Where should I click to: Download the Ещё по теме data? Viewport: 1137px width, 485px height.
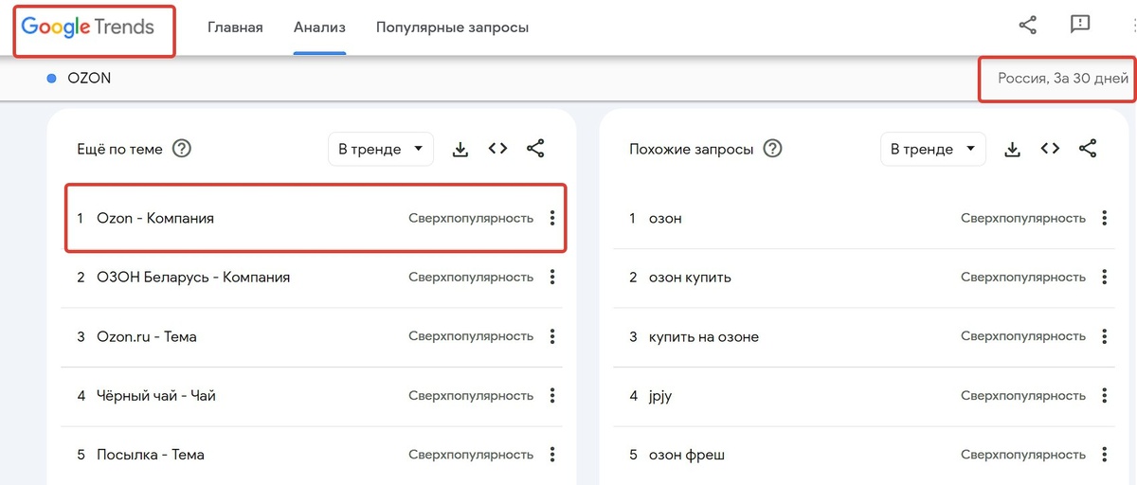tap(460, 149)
